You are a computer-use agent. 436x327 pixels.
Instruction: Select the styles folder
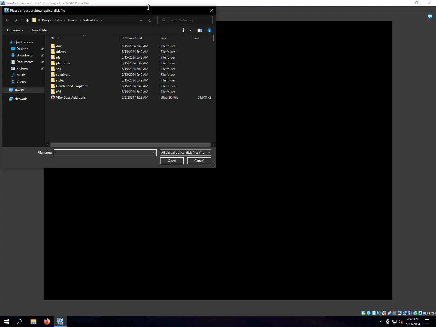tap(60, 80)
